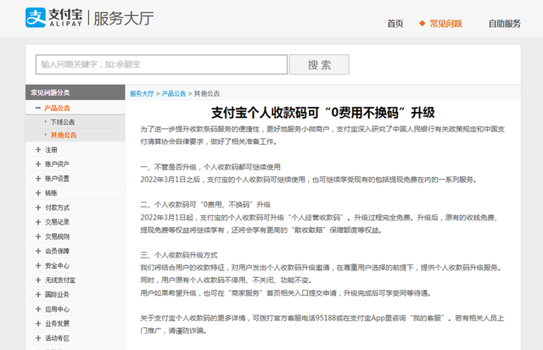Open the 账户资产 category label
Image resolution: width=543 pixels, height=350 pixels.
pos(57,164)
